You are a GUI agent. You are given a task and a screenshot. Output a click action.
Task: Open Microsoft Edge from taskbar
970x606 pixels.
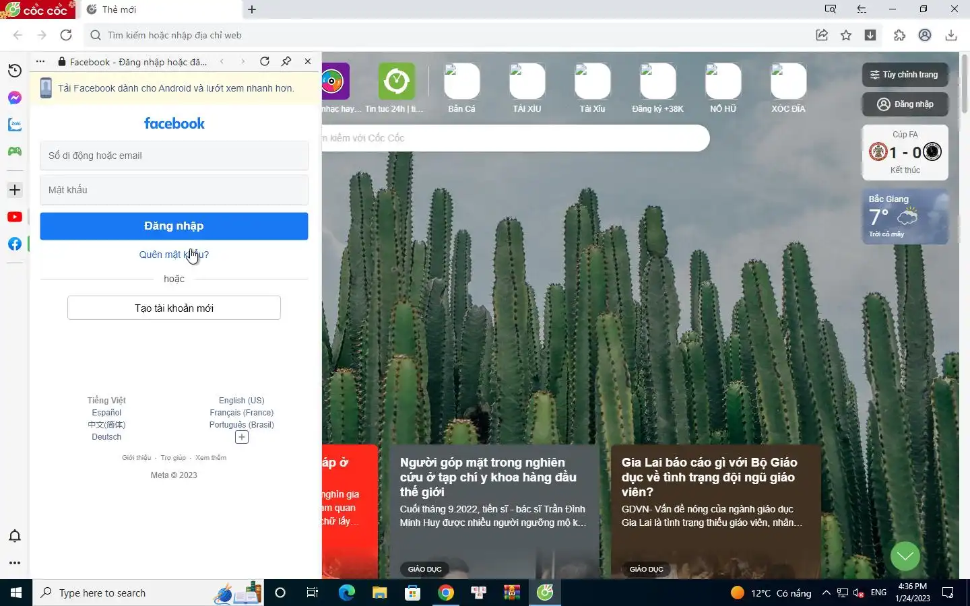coord(346,593)
